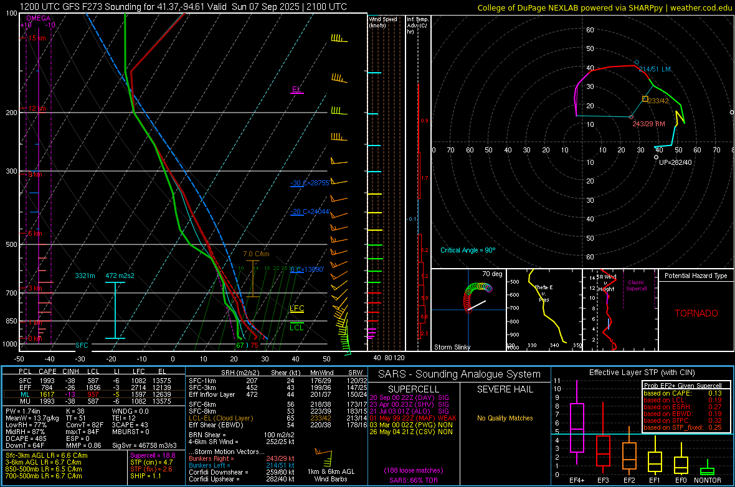Click the Wind Speed (knots) panel header

click(x=382, y=22)
